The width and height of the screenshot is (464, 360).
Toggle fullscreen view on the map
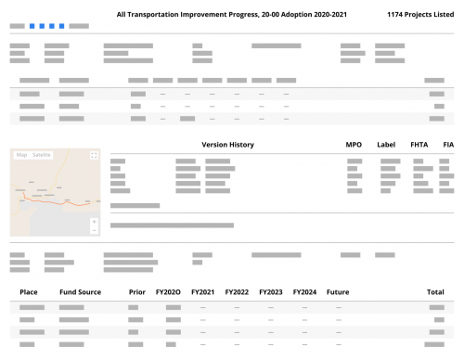(x=94, y=155)
